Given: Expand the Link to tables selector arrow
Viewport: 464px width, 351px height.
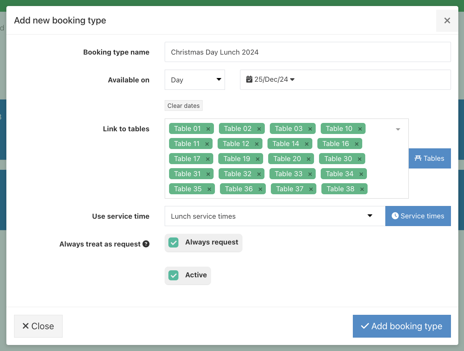Looking at the screenshot, I should [398, 129].
